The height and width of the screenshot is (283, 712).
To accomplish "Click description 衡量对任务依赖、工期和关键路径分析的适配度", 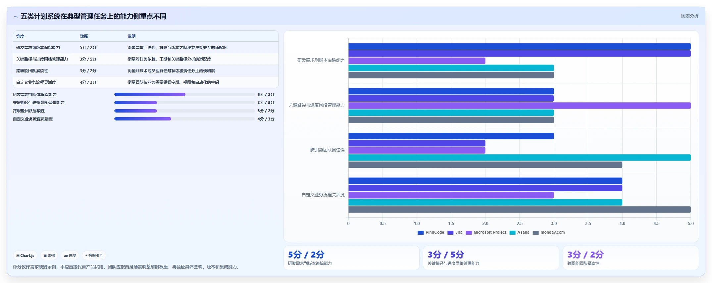I will click(169, 59).
